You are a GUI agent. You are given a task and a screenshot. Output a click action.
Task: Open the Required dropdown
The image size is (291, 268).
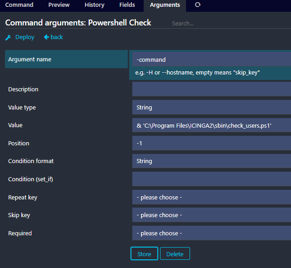(x=211, y=233)
